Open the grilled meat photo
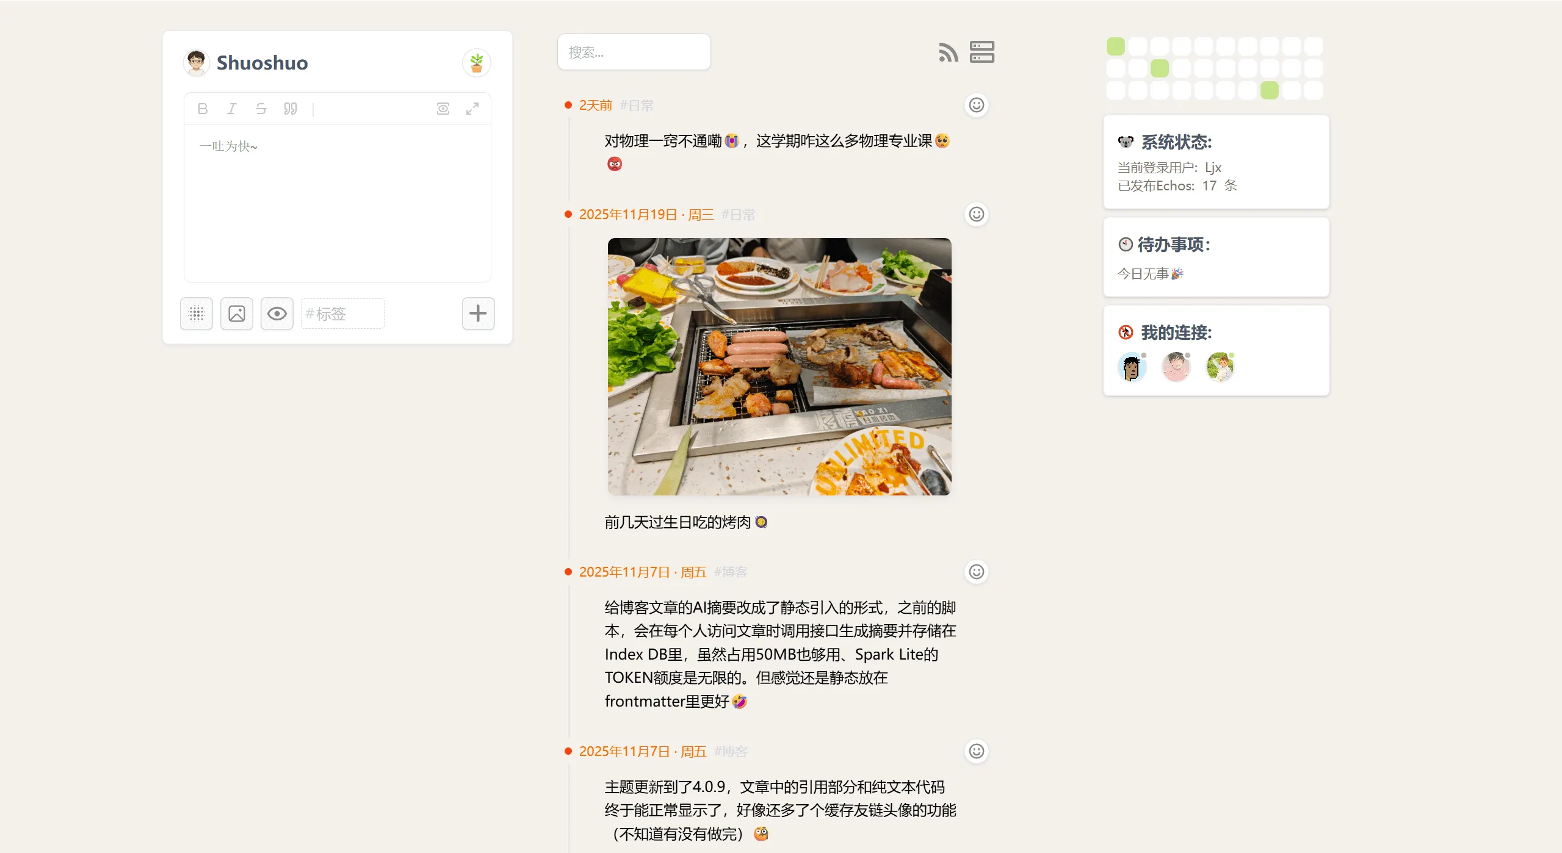 click(779, 367)
